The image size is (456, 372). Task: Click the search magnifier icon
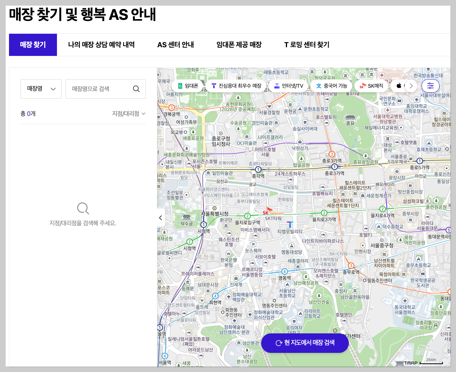click(x=136, y=89)
